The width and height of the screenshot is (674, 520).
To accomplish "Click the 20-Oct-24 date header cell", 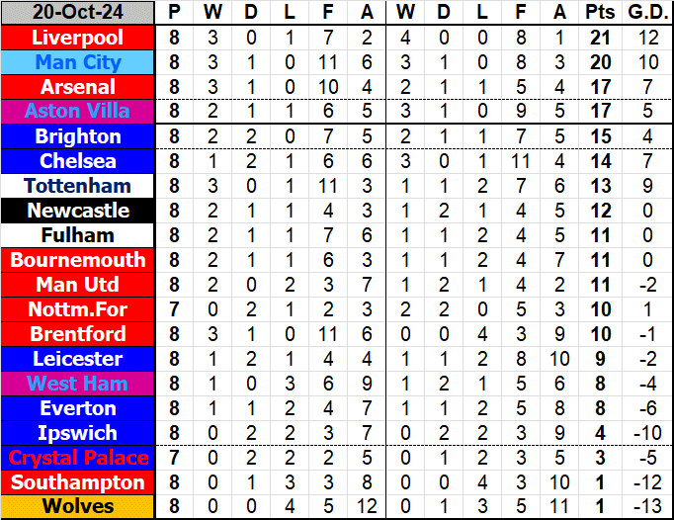I will pyautogui.click(x=78, y=13).
